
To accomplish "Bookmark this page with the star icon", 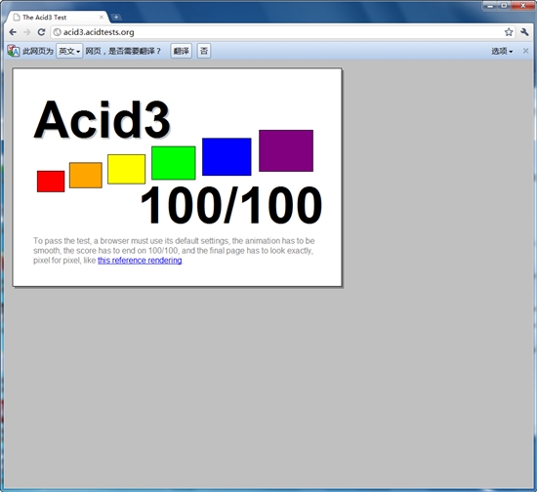I will point(509,32).
